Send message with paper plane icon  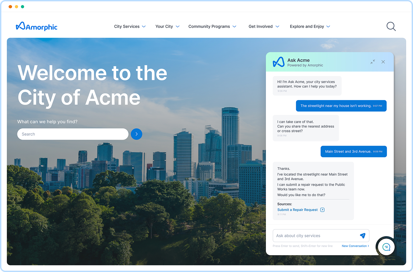pyautogui.click(x=363, y=236)
